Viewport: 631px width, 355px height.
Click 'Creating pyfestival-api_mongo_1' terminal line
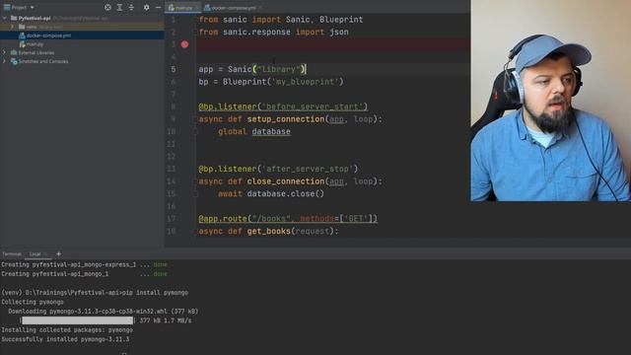[x=84, y=274]
